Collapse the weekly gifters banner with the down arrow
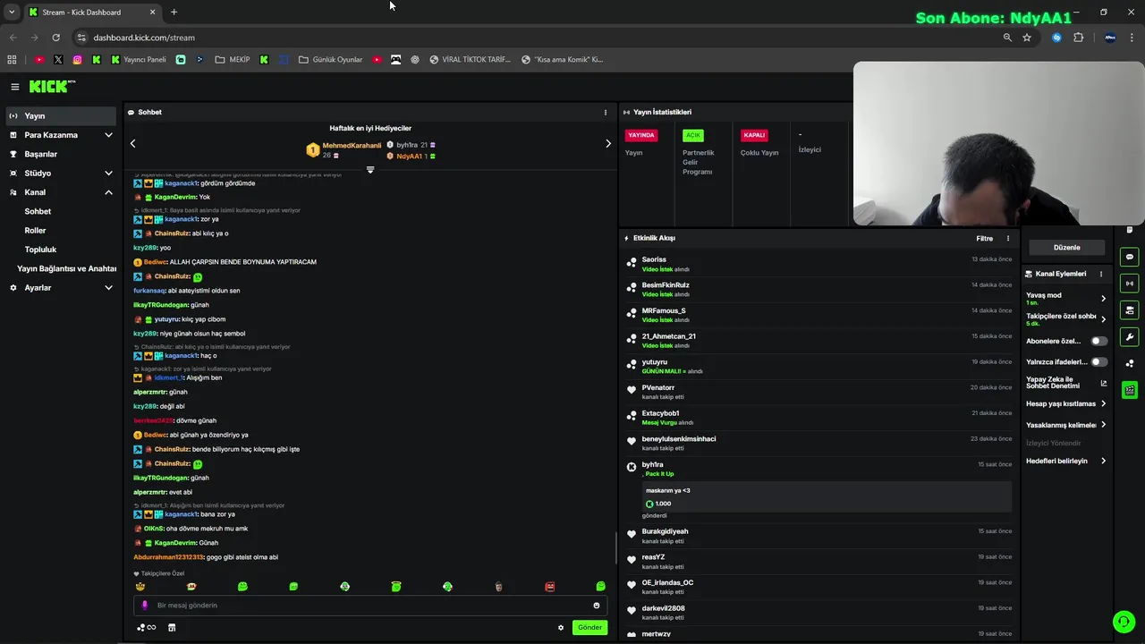The height and width of the screenshot is (644, 1145). pos(370,170)
